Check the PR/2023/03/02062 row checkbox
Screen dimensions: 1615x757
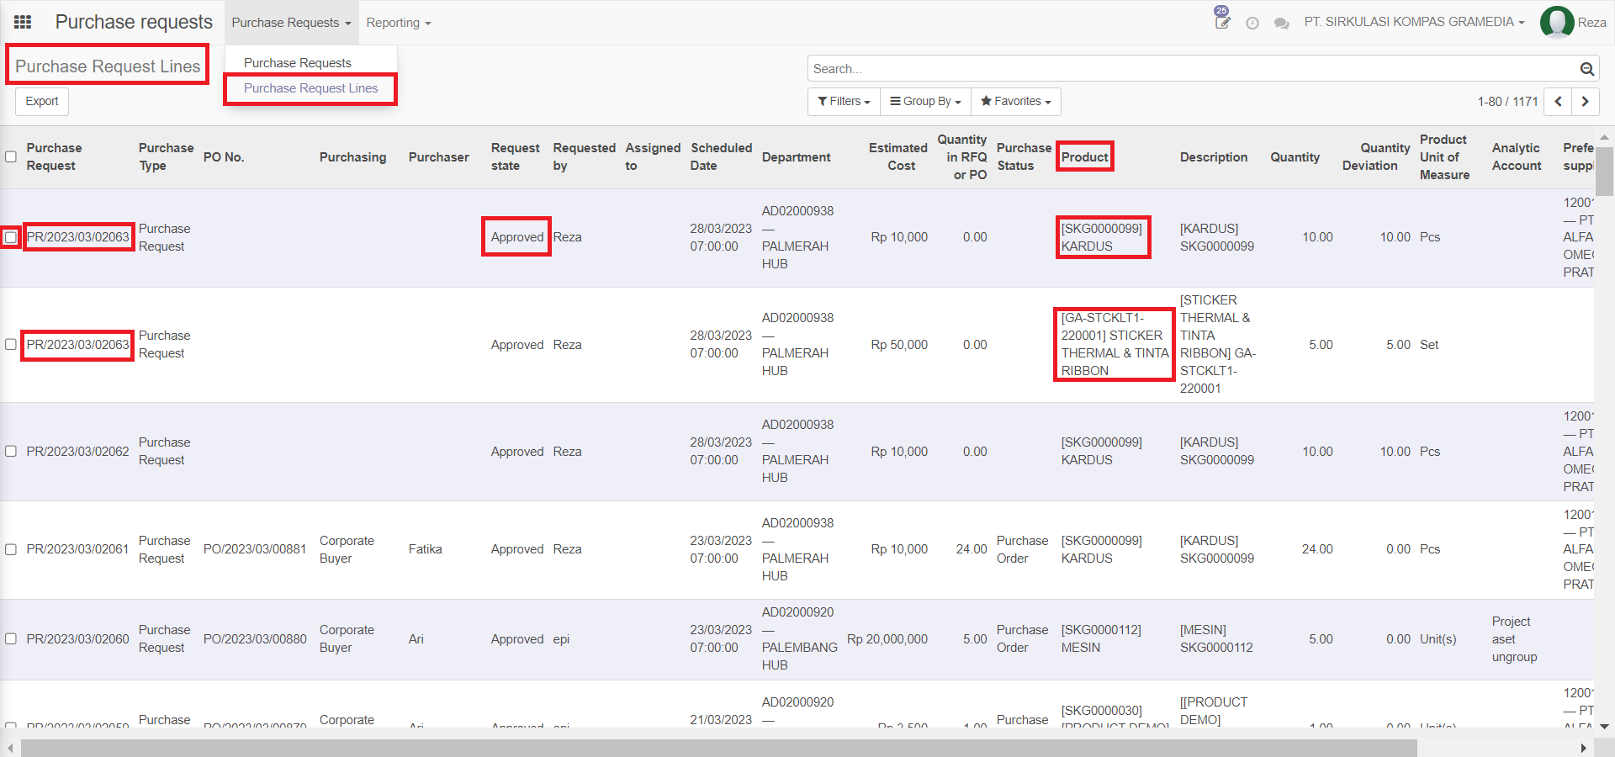click(x=11, y=451)
